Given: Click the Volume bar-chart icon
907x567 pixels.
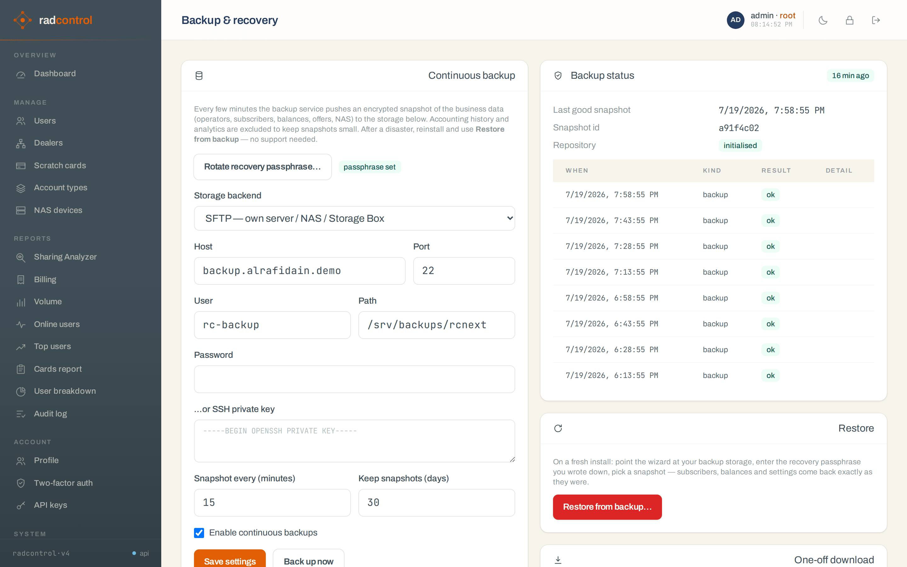Looking at the screenshot, I should 21,302.
